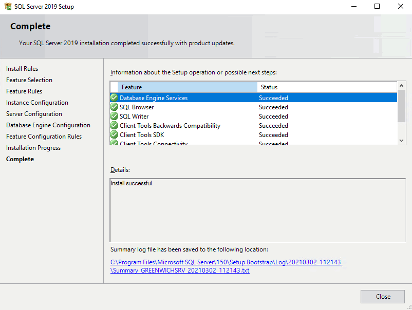Click the feature list scroll down arrow

coord(401,141)
